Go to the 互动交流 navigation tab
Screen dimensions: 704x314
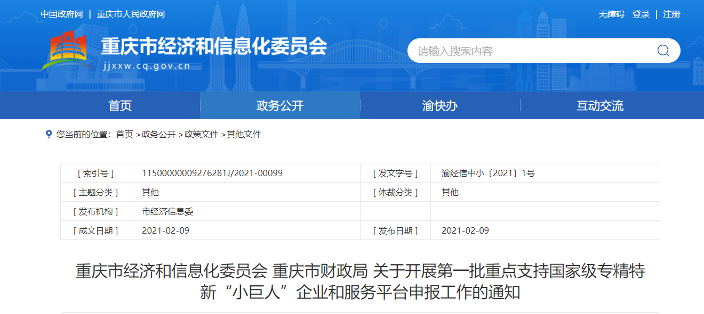pyautogui.click(x=600, y=105)
